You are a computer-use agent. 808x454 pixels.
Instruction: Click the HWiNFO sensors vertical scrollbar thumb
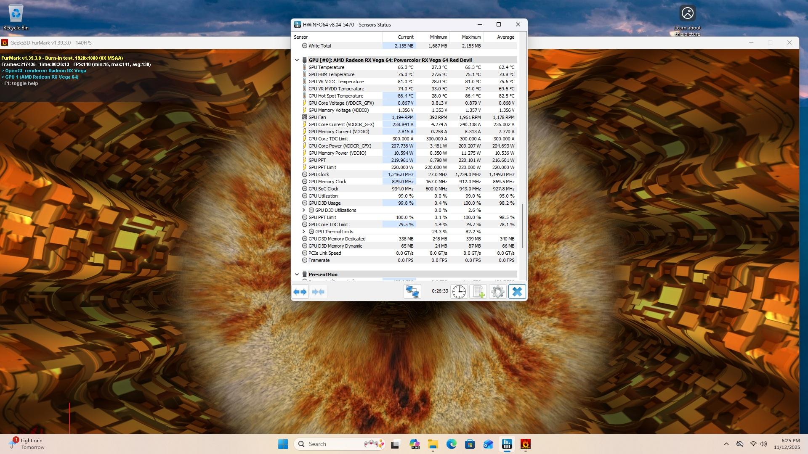523,226
